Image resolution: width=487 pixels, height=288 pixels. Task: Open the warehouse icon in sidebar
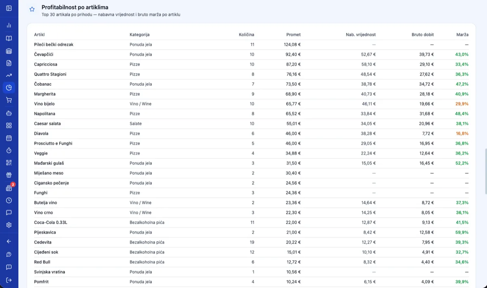9,51
